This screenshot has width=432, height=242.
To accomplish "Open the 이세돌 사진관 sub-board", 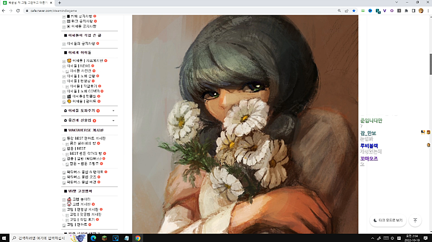I will tap(80, 71).
